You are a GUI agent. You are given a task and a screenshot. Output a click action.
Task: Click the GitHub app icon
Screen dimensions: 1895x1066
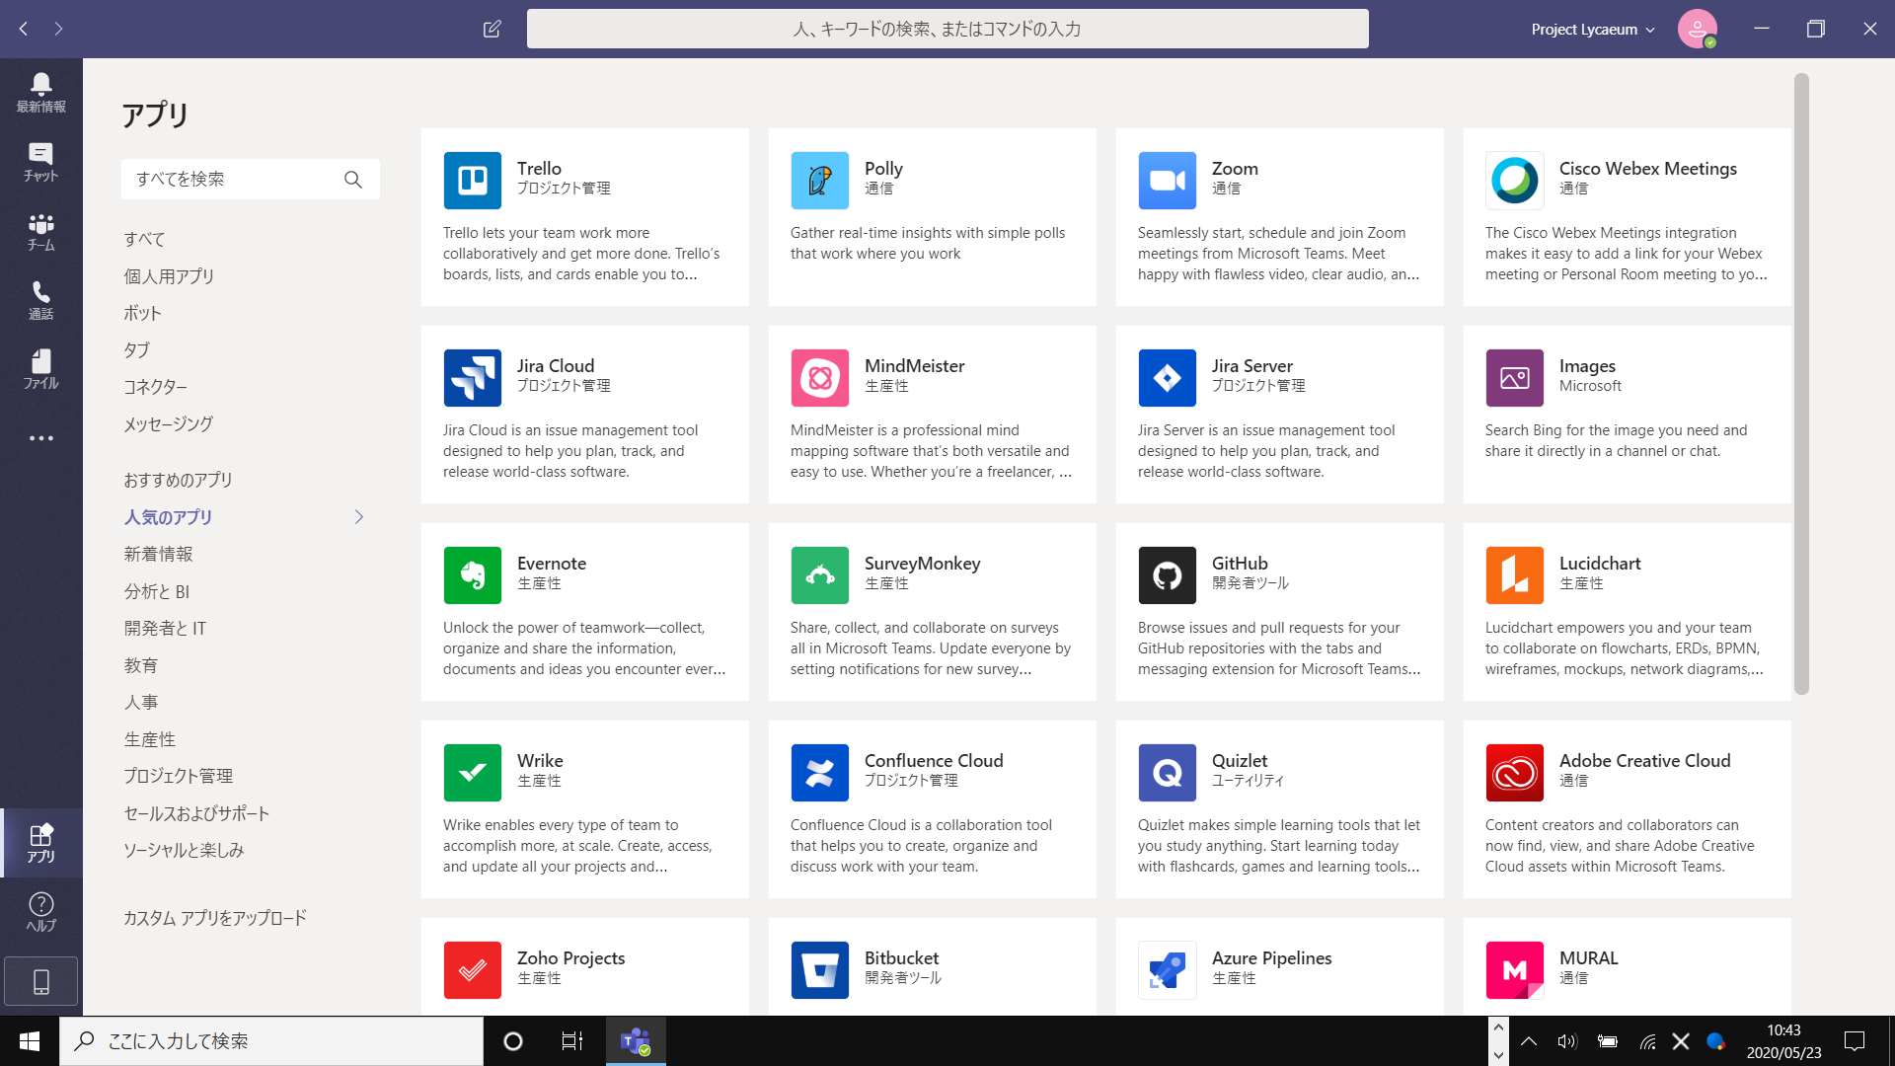(x=1167, y=575)
